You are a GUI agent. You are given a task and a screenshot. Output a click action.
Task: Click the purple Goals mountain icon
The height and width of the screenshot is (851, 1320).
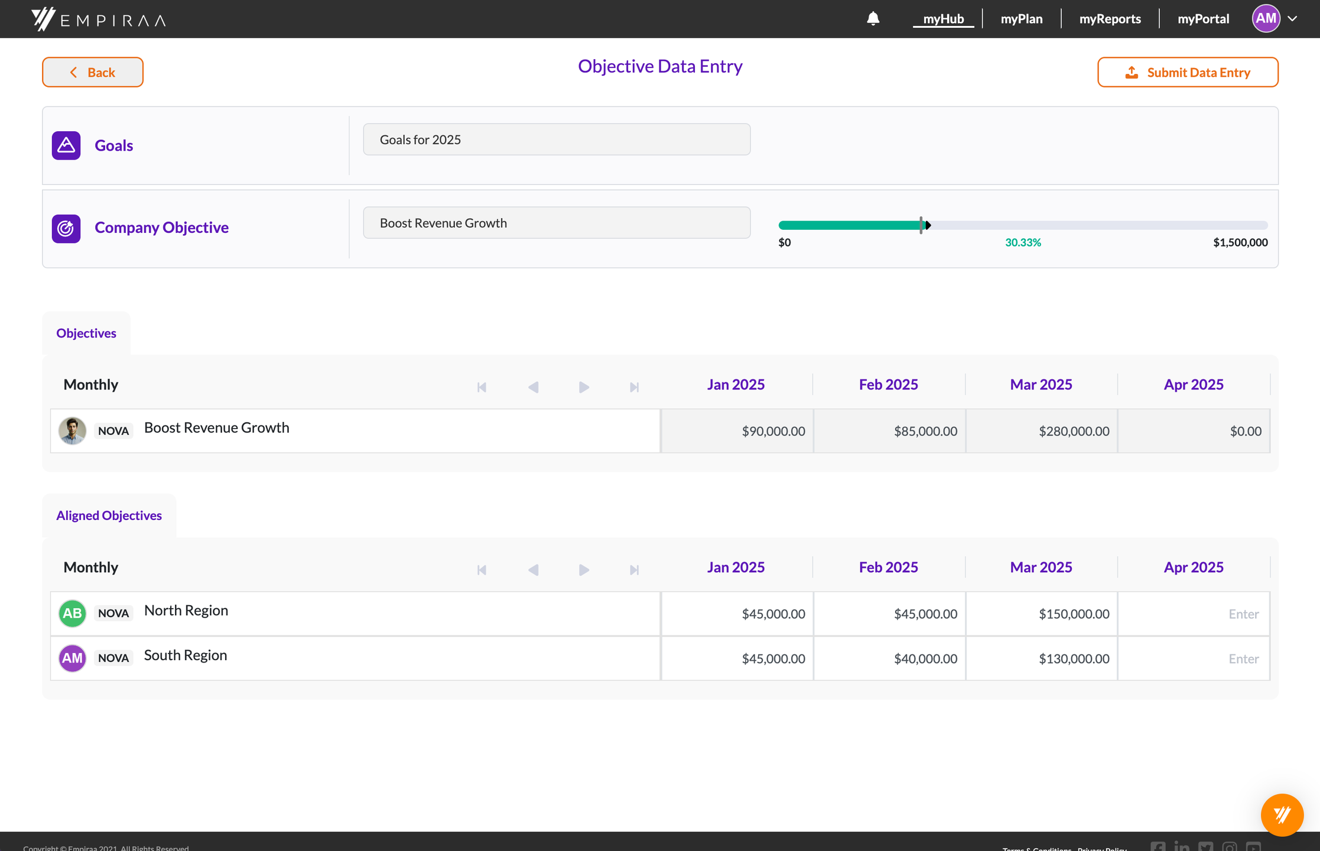tap(66, 145)
